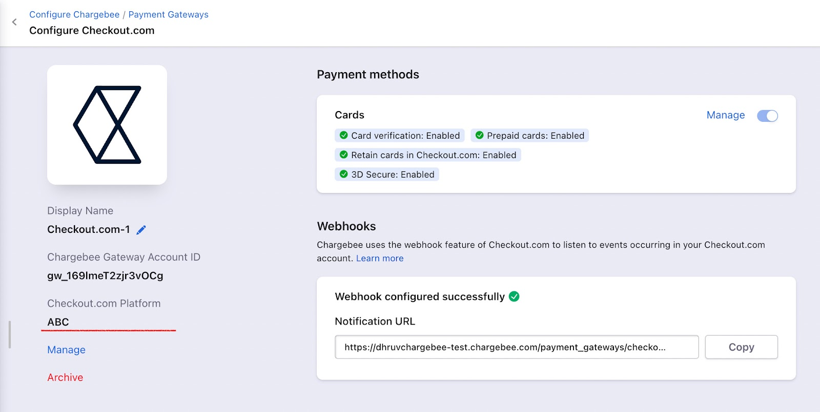Edit display name with pencil icon
Viewport: 820px width, 412px height.
(x=141, y=230)
